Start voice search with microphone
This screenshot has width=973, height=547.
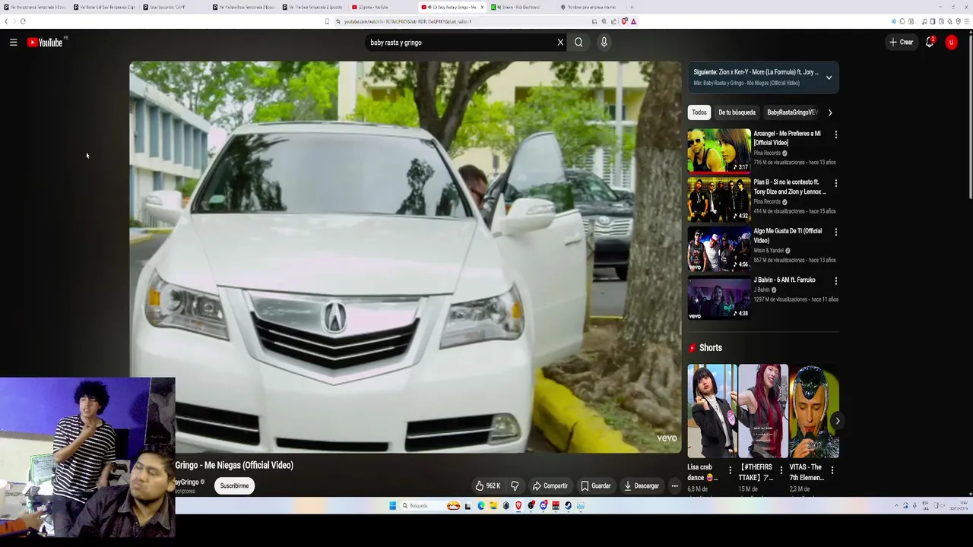(x=604, y=43)
